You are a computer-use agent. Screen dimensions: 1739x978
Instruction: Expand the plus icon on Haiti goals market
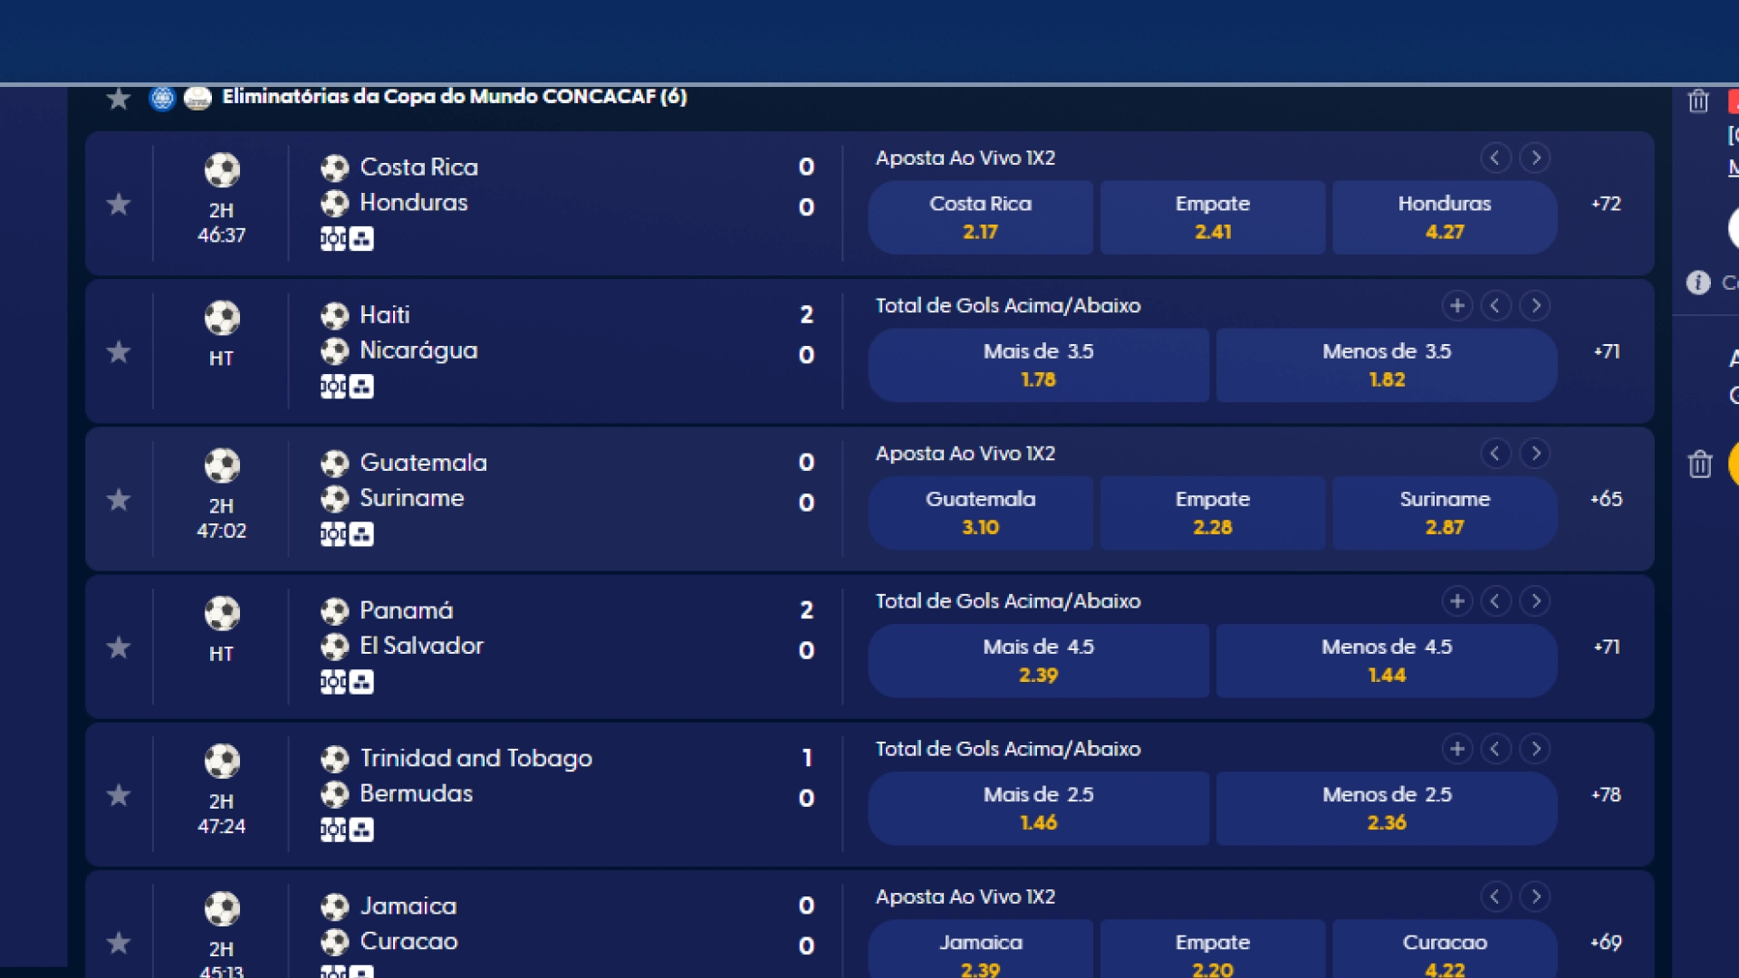pos(1456,306)
